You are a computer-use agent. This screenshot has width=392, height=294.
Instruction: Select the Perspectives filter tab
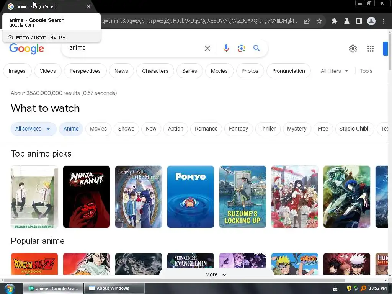coord(85,71)
